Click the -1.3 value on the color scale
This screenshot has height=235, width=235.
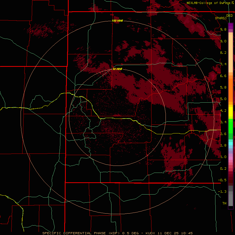pyautogui.click(x=222, y=192)
